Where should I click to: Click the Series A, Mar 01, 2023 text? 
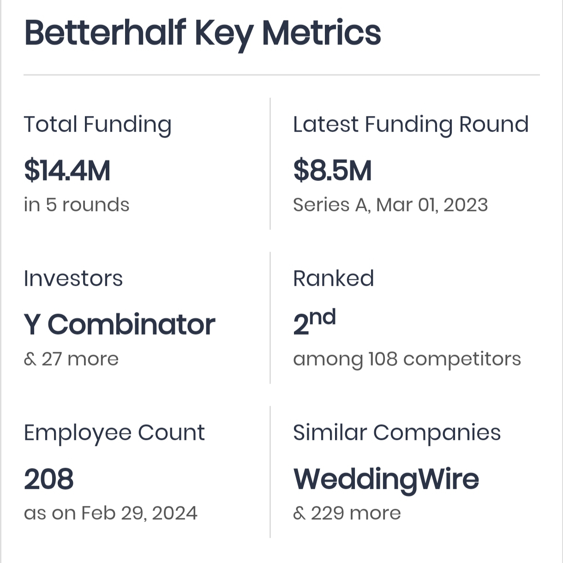[390, 205]
